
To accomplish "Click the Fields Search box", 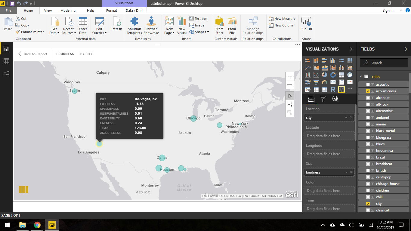I will pyautogui.click(x=384, y=63).
